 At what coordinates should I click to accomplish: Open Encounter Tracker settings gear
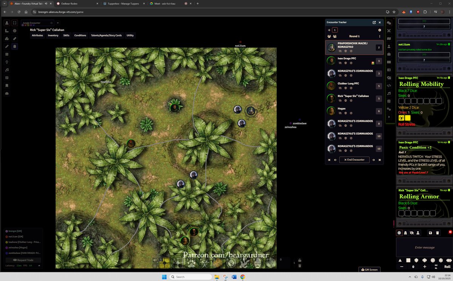(380, 30)
